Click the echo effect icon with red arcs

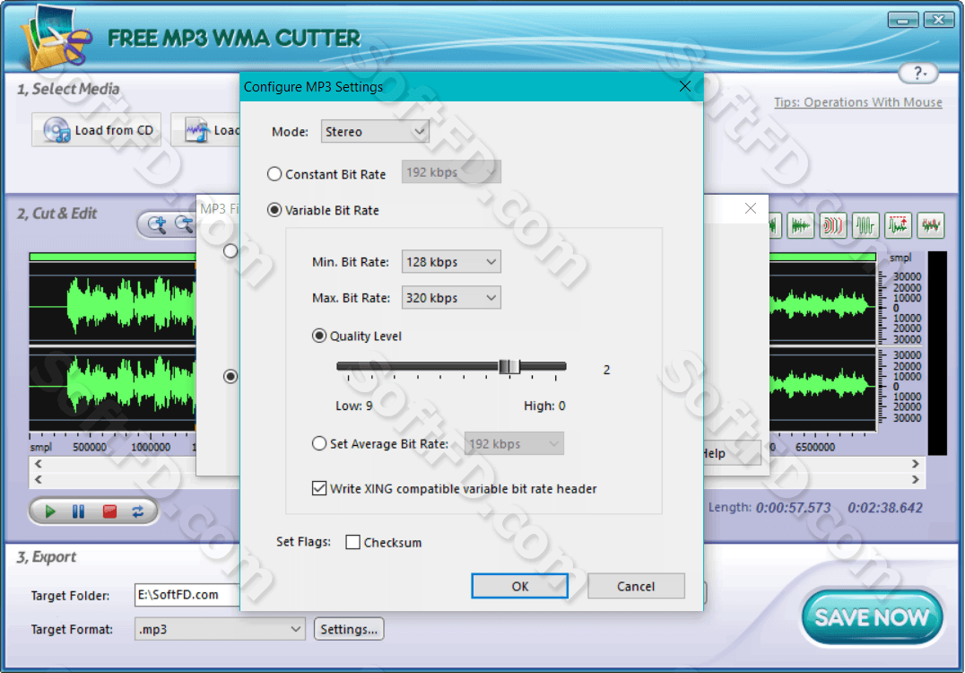pos(832,225)
